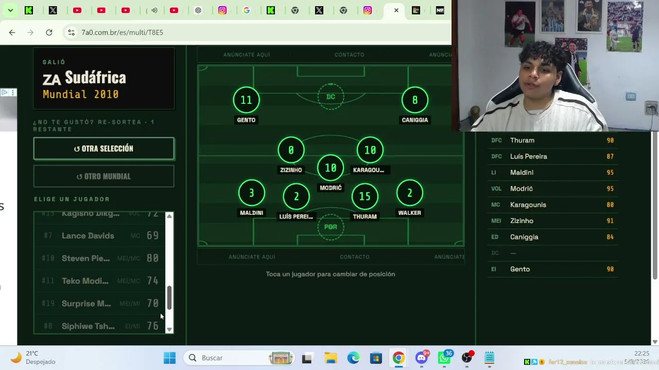Pick Teko Modi... rated 74 from the list
The height and width of the screenshot is (370, 659).
click(x=100, y=281)
